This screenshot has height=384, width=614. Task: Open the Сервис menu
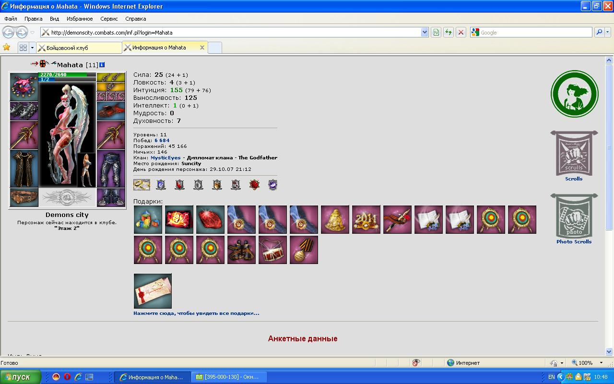click(x=109, y=19)
